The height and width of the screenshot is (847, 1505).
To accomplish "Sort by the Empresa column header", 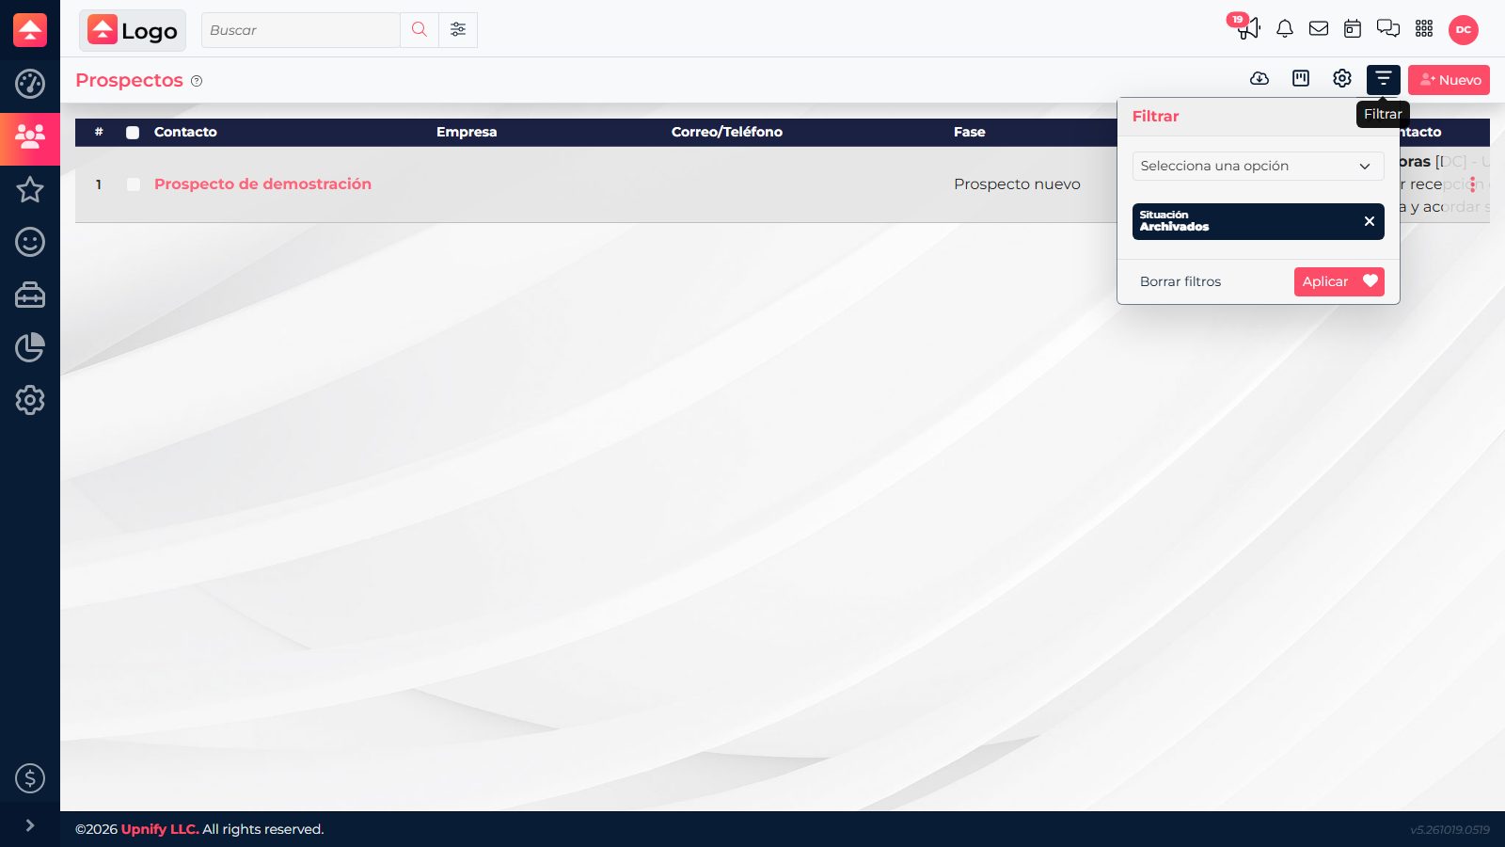I will pyautogui.click(x=467, y=132).
